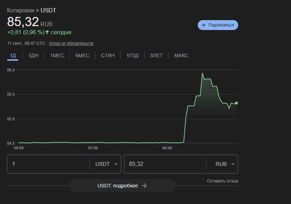Select the С1ЯН year-to-date tab
Viewport: 291px width, 204px height.
[x=108, y=56]
